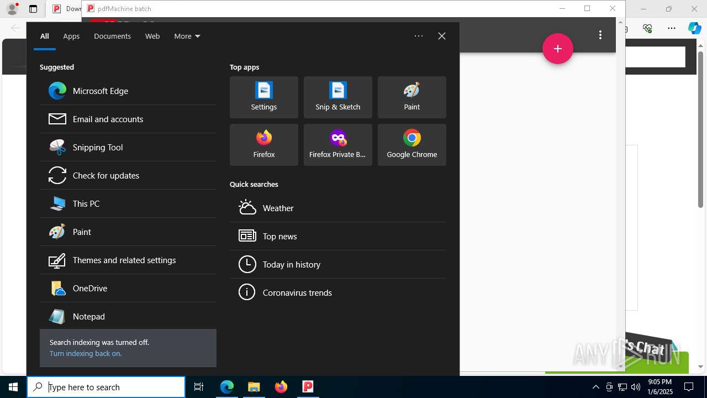Open Edge tab actions menu

(33, 9)
